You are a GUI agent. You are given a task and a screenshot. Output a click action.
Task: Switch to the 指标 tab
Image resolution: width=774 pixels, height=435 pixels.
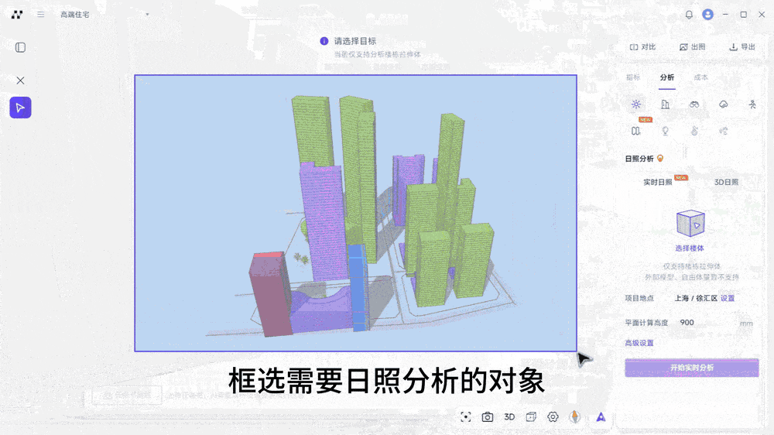[x=633, y=77]
